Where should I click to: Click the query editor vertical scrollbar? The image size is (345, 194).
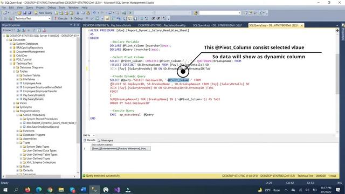[337, 74]
